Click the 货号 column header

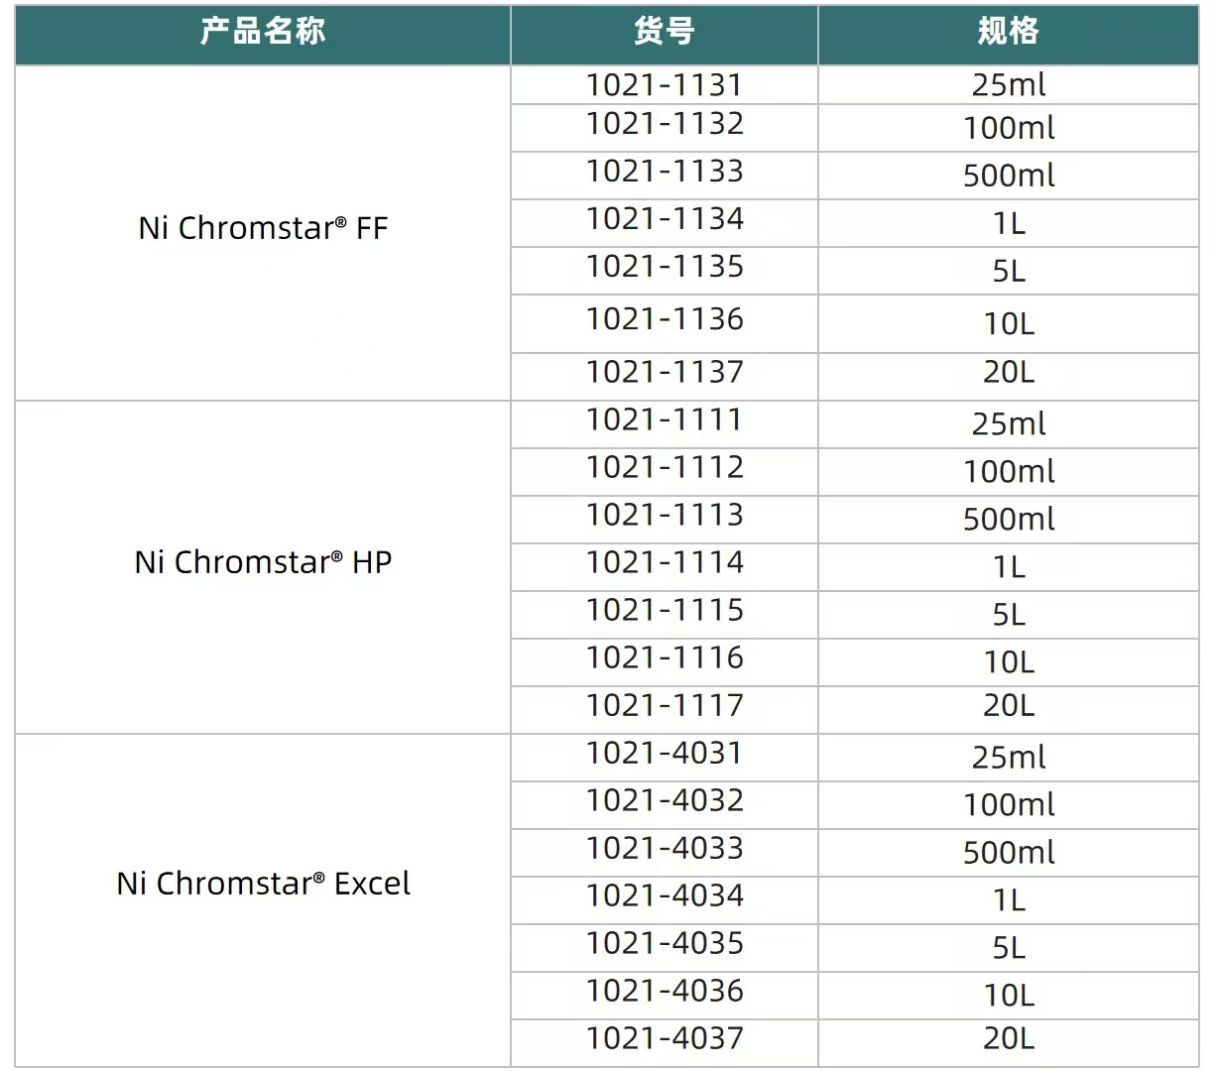tap(664, 33)
